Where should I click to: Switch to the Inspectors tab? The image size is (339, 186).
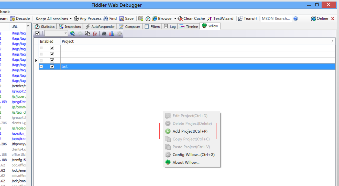click(70, 26)
